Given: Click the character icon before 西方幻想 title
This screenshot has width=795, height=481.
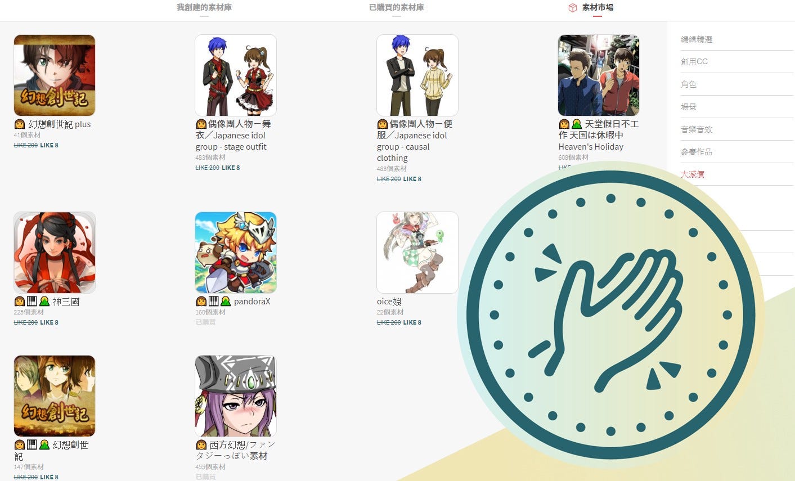Looking at the screenshot, I should pyautogui.click(x=201, y=445).
